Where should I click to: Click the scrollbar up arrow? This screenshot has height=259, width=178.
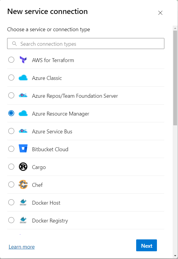coord(175,28)
